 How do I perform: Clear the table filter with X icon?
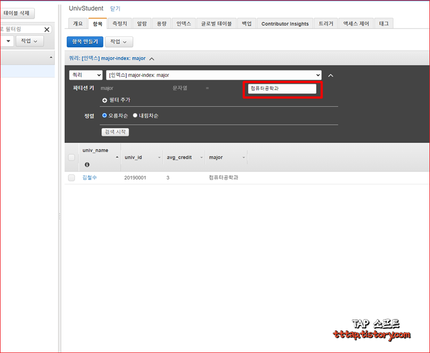[47, 30]
